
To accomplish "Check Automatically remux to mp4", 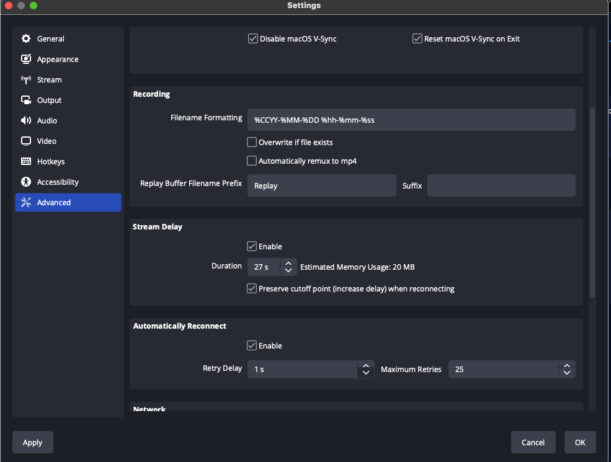I will 252,161.
